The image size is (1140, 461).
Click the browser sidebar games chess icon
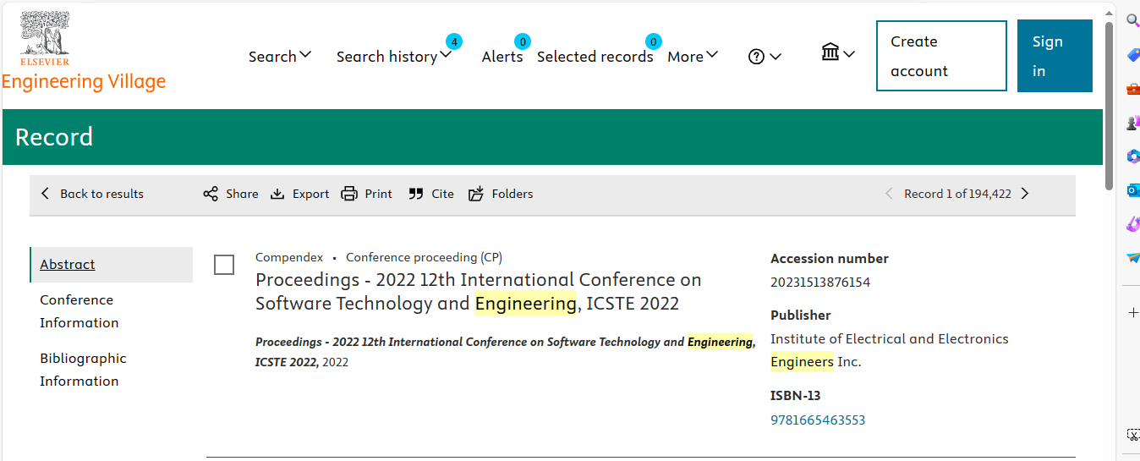click(x=1133, y=123)
